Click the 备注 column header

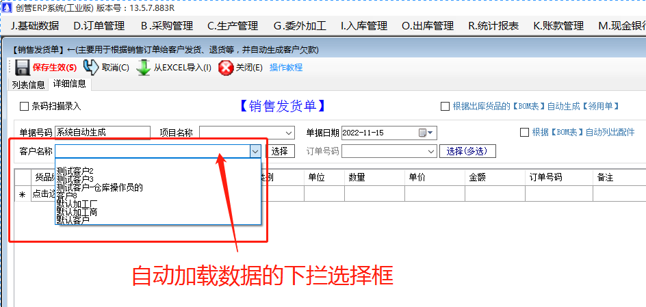pos(619,177)
